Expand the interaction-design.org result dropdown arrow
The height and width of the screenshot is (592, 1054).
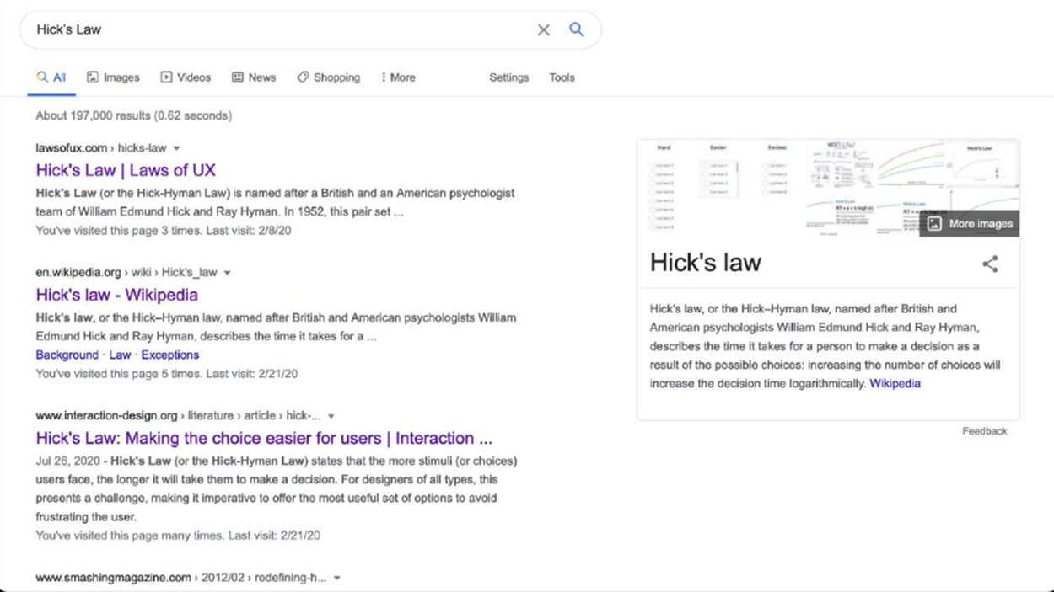coord(331,416)
